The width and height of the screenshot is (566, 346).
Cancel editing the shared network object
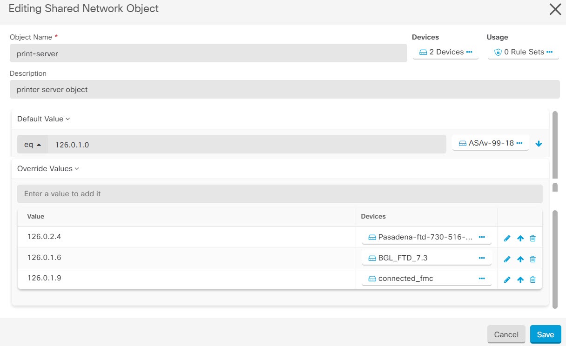point(506,334)
